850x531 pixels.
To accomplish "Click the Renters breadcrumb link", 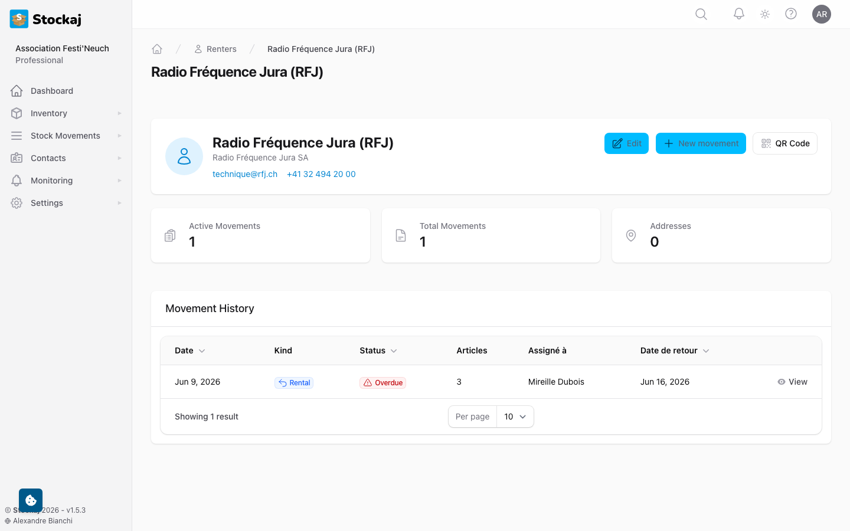I will coord(215,49).
